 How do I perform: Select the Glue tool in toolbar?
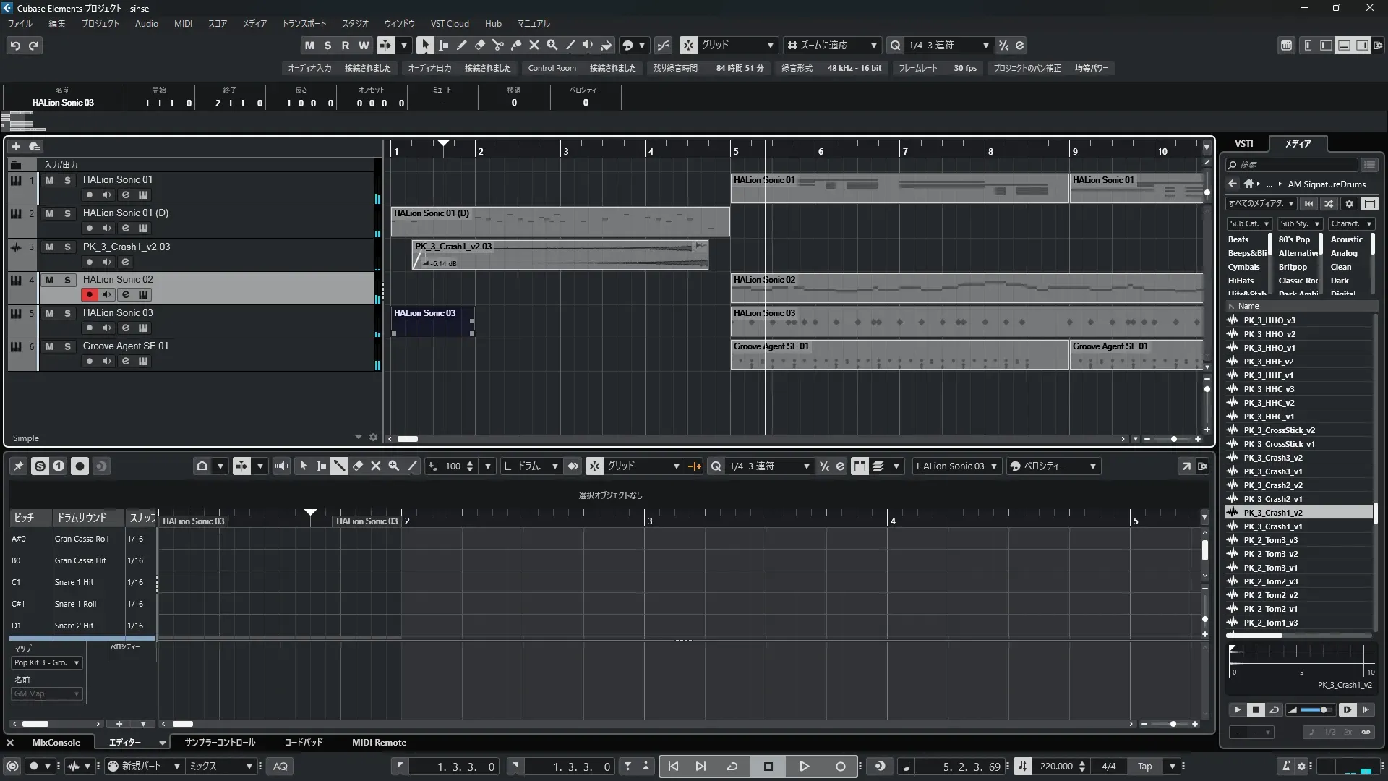tap(515, 45)
